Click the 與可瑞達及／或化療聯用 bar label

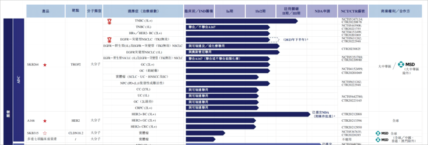point(206,46)
